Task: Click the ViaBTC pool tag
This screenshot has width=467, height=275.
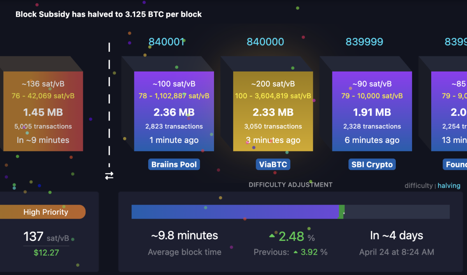Action: pyautogui.click(x=273, y=165)
